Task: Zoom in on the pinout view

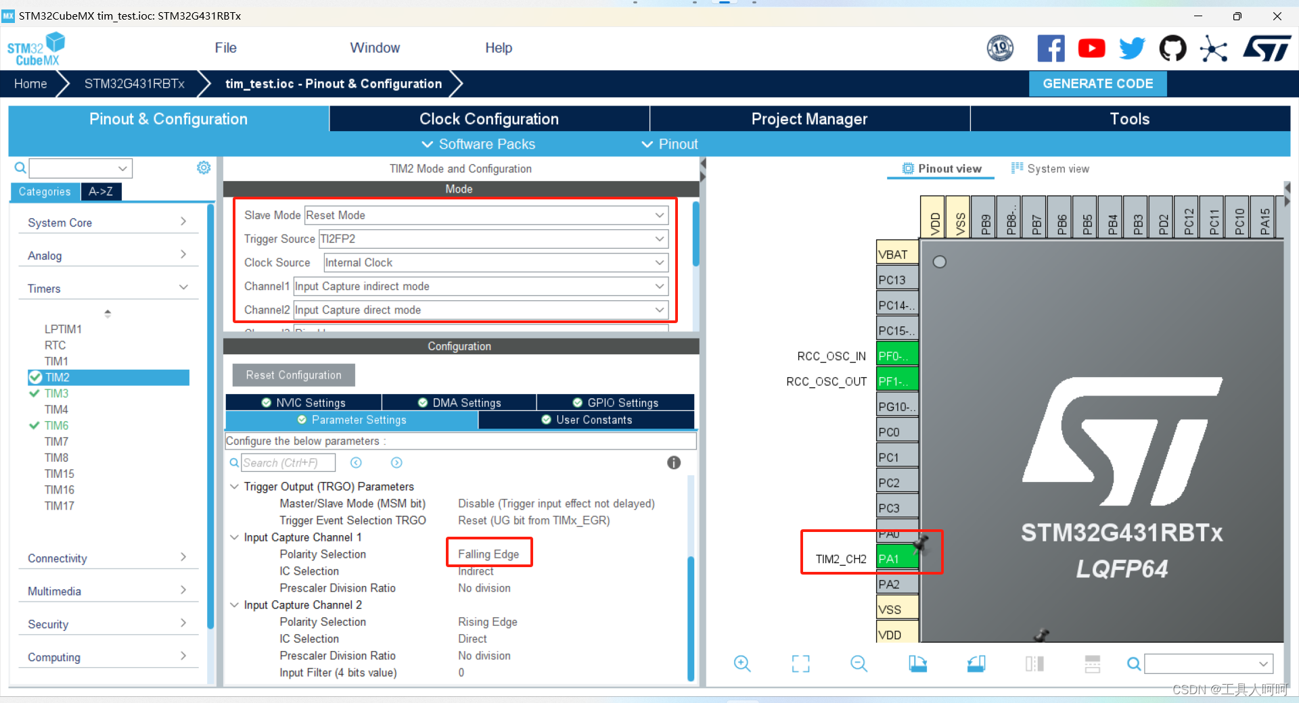Action: 742,664
